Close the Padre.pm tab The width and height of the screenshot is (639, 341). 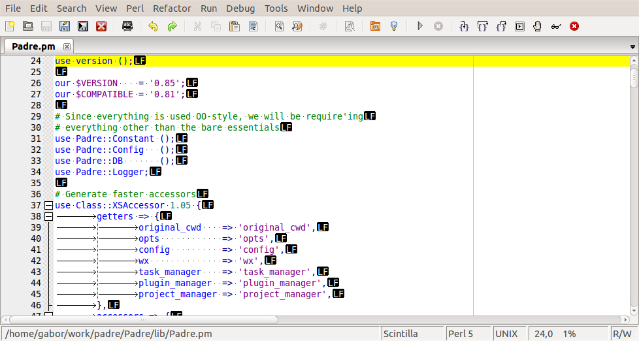(x=67, y=46)
